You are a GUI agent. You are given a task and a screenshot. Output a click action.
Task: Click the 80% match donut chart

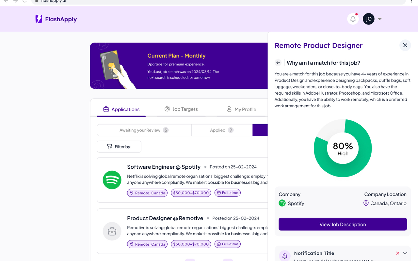coord(343,148)
